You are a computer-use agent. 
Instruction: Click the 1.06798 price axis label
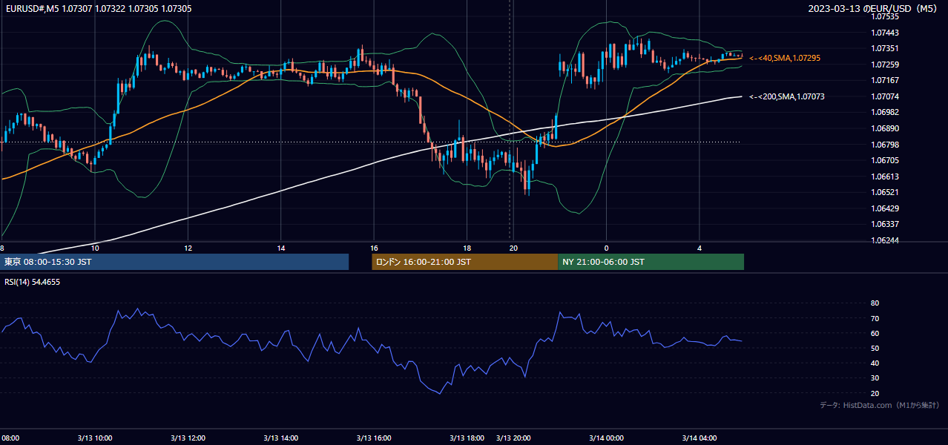(x=885, y=145)
